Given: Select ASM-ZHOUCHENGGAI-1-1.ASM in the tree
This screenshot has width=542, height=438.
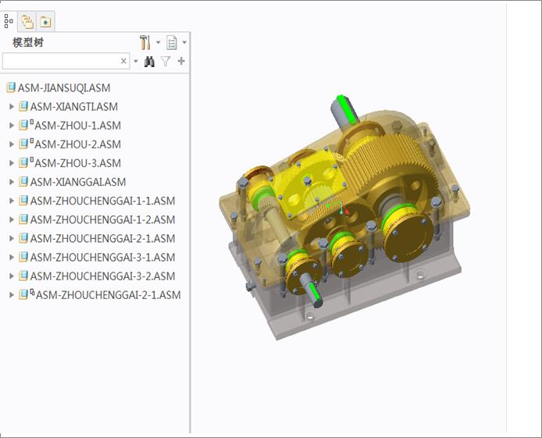Looking at the screenshot, I should click(x=102, y=201).
